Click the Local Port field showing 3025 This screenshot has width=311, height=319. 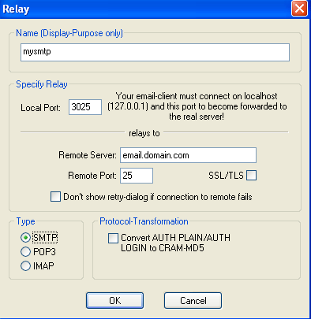85,107
